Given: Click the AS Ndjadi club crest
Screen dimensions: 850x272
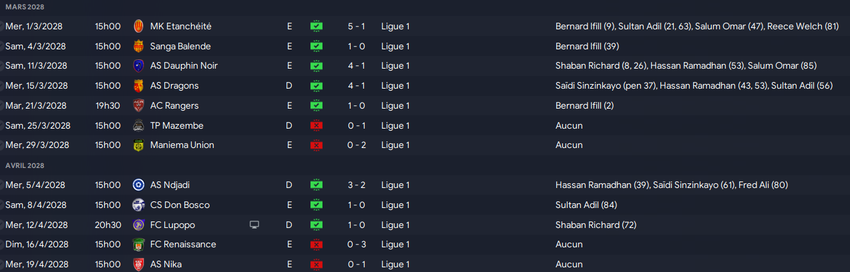Looking at the screenshot, I should (138, 185).
